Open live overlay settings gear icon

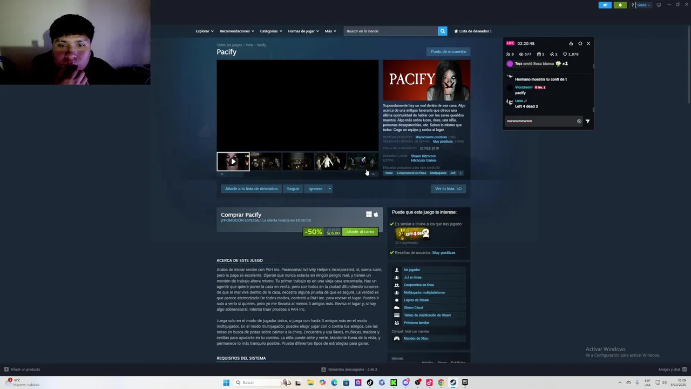click(580, 43)
